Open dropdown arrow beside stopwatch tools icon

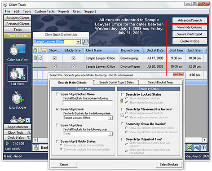[x=28, y=120]
